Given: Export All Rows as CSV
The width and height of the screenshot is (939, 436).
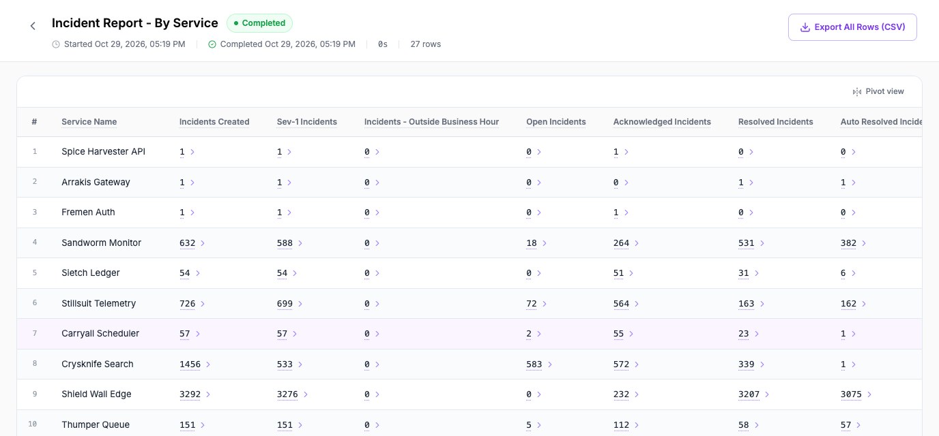Looking at the screenshot, I should click(x=852, y=27).
